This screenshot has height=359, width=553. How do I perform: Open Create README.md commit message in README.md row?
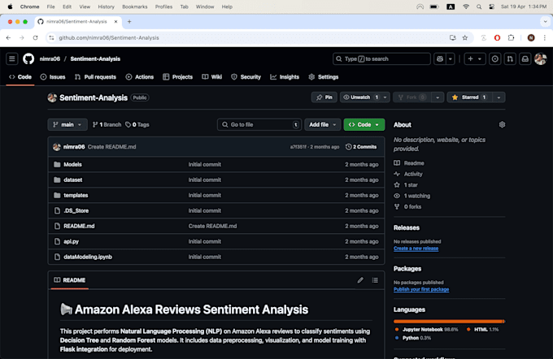(x=213, y=226)
